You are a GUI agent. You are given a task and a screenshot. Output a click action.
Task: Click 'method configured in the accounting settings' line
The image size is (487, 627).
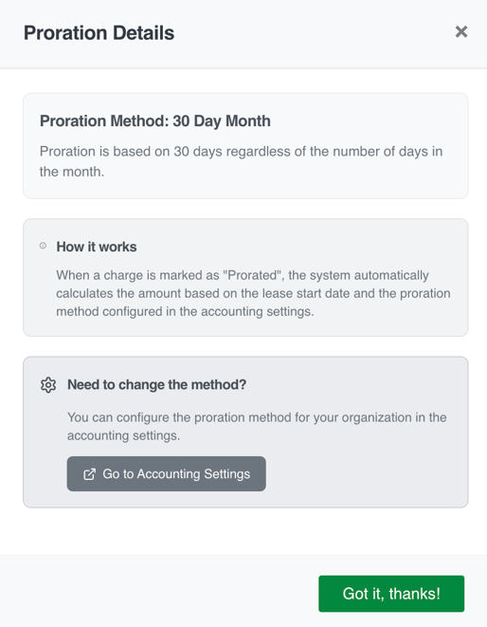tap(185, 311)
